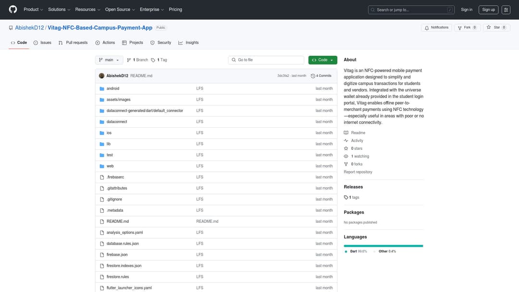Click the AbishekD12 avatar in commit row
The width and height of the screenshot is (519, 292).
101,76
